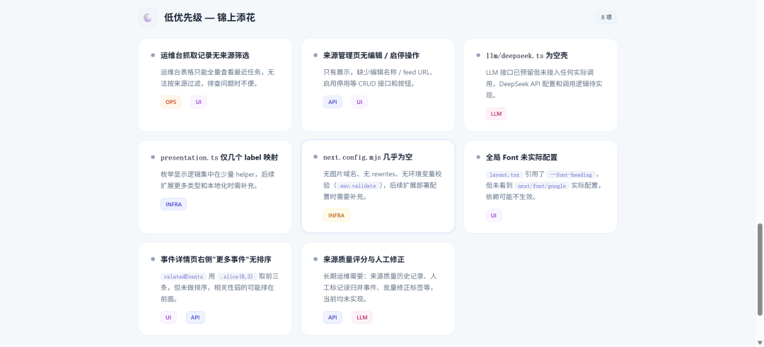Click the description starting 枚举显示逻辑集中在少量 helper
The width and height of the screenshot is (764, 347).
[x=216, y=180]
